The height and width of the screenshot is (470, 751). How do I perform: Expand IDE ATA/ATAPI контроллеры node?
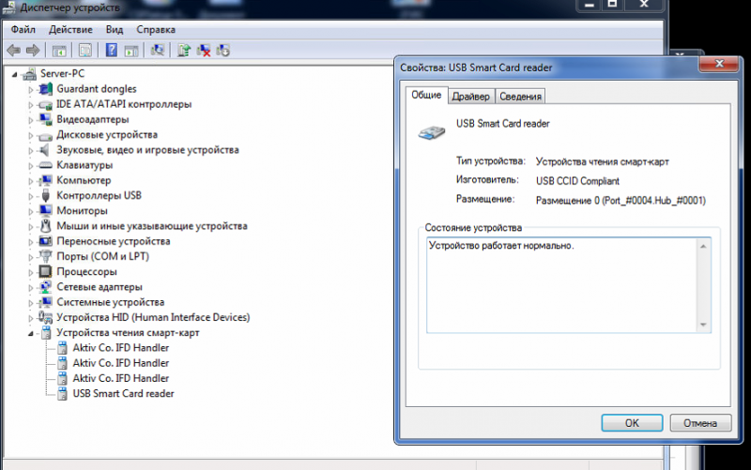31,105
